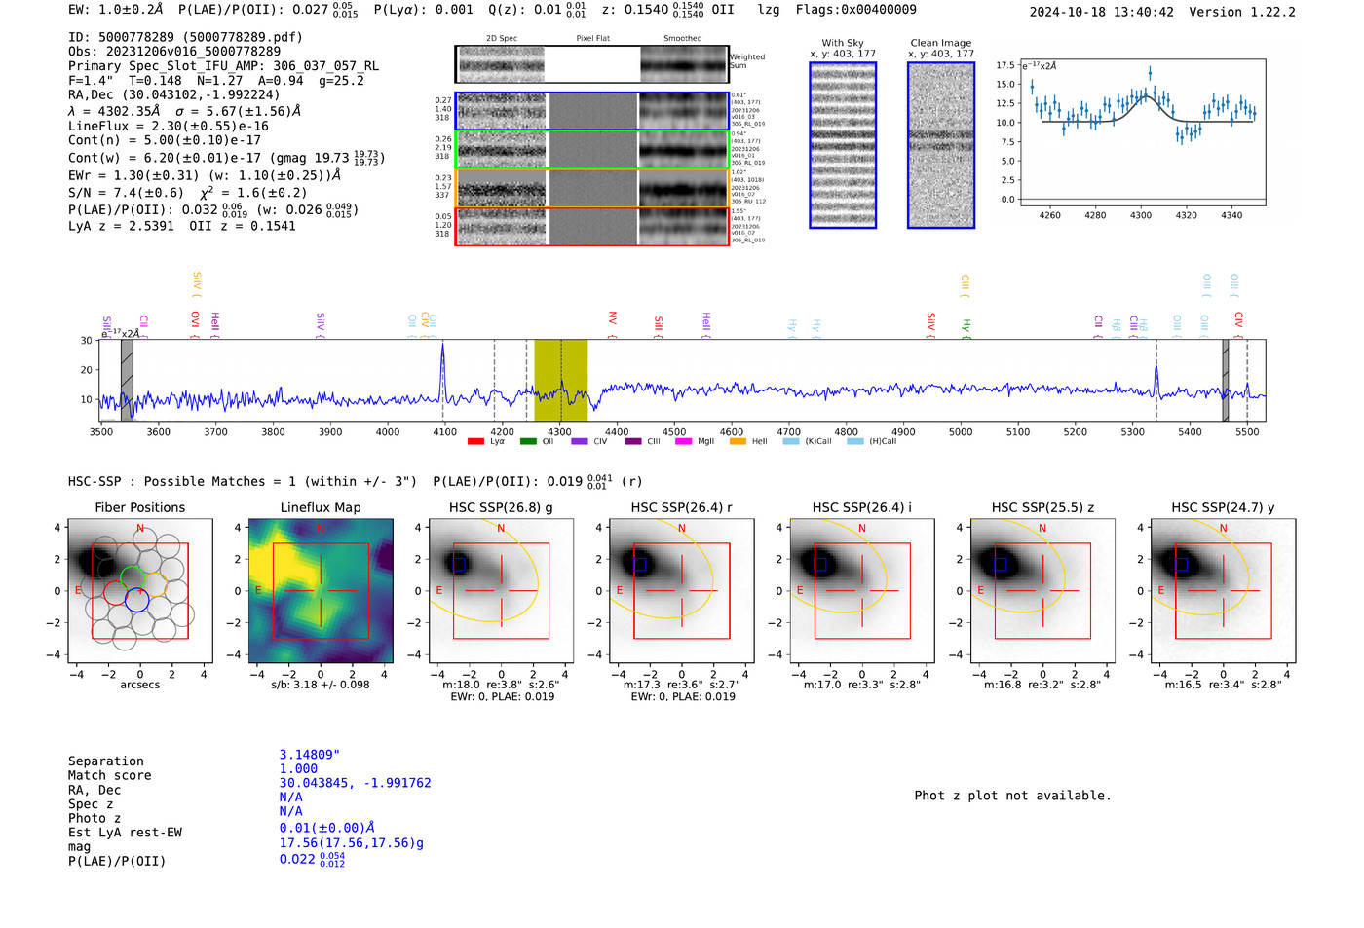Image resolution: width=1364 pixels, height=928 pixels.
Task: Click the Version 1.22.2 label
Action: 1242,12
